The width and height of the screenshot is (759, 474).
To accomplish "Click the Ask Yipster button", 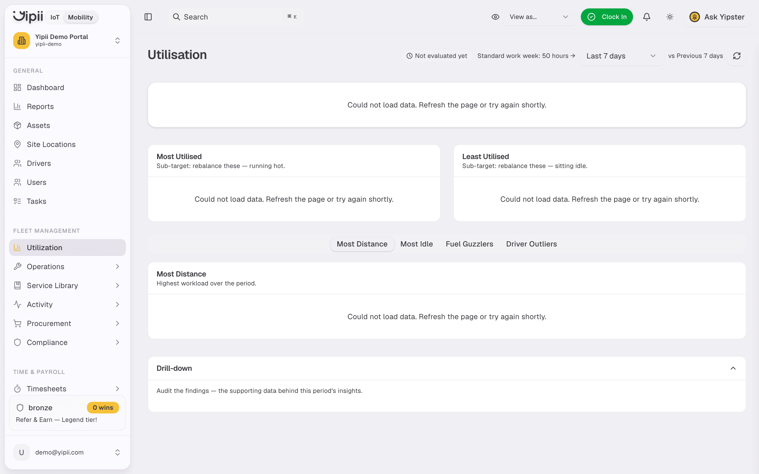I will pos(717,17).
